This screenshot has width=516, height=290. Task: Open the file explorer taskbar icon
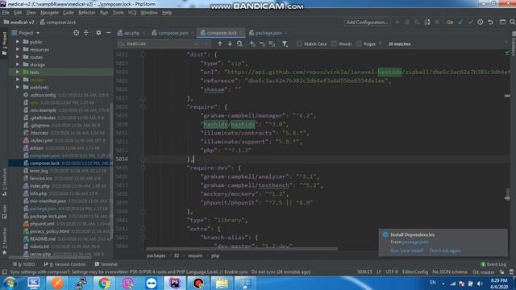[x=222, y=283]
